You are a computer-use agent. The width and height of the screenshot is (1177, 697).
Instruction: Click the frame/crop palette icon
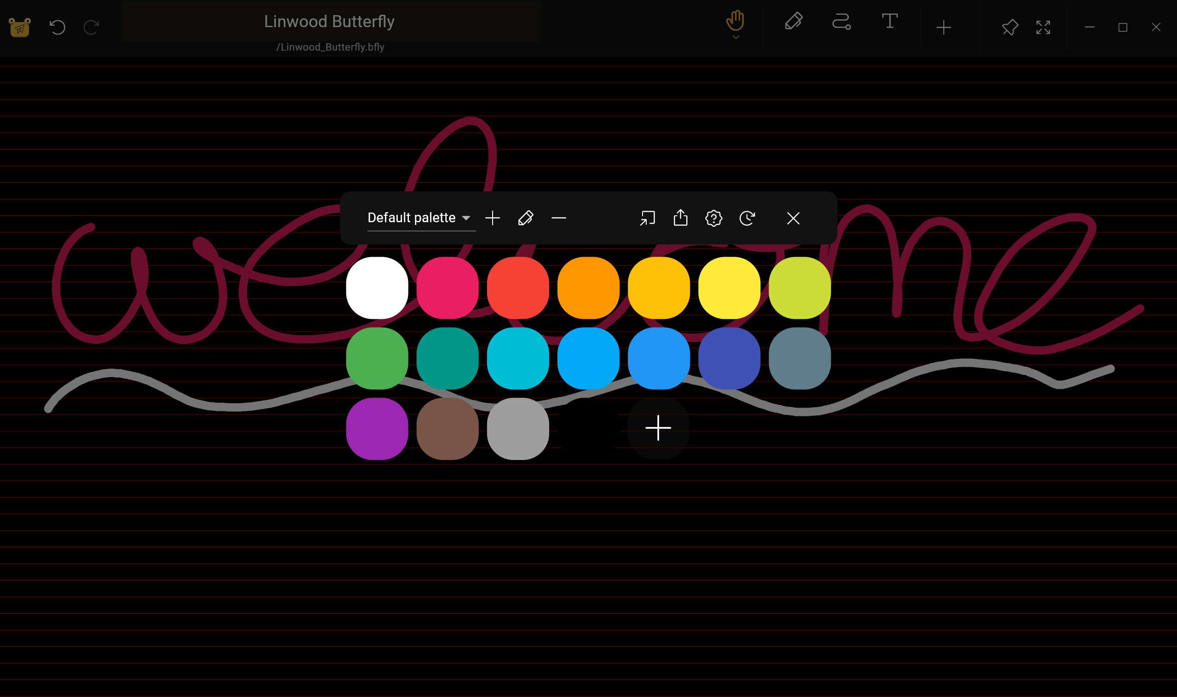[647, 218]
